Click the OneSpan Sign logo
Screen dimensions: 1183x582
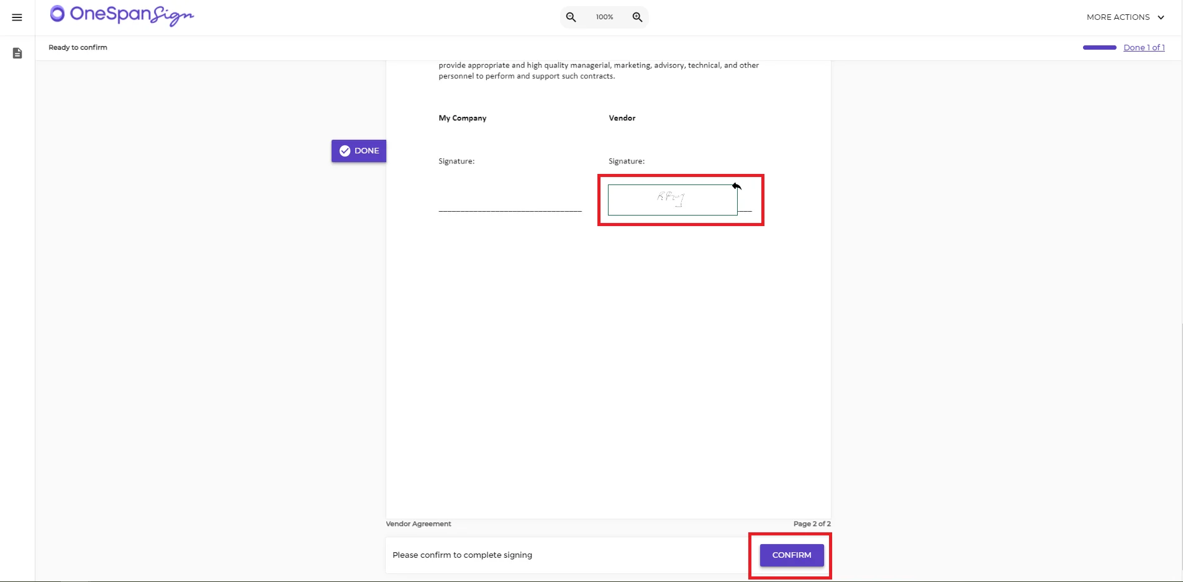pyautogui.click(x=122, y=15)
